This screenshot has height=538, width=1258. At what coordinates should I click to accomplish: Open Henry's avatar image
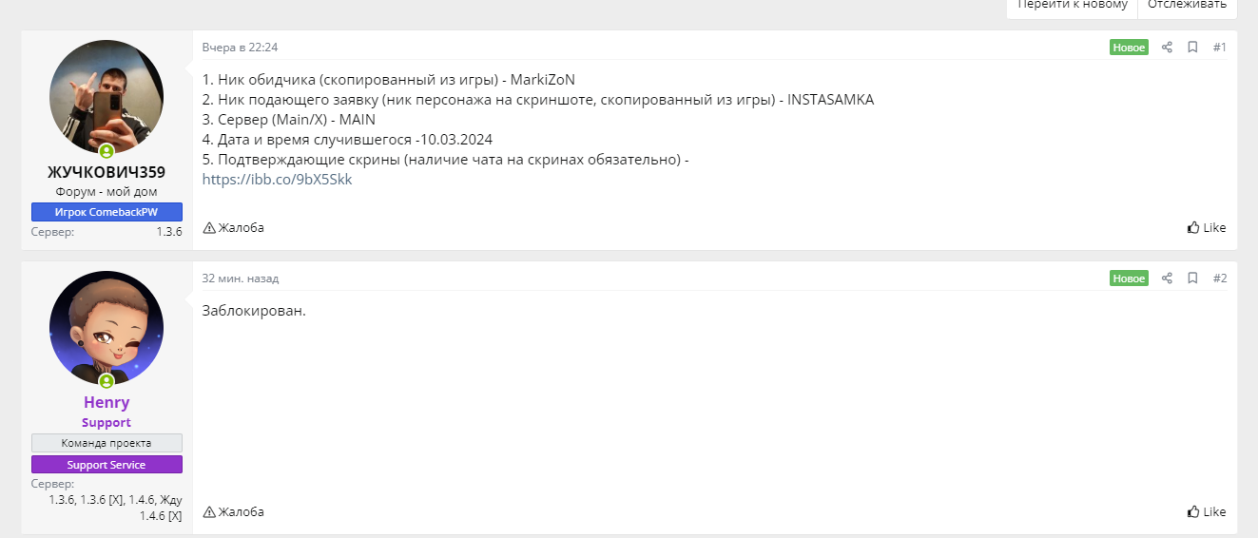[106, 328]
